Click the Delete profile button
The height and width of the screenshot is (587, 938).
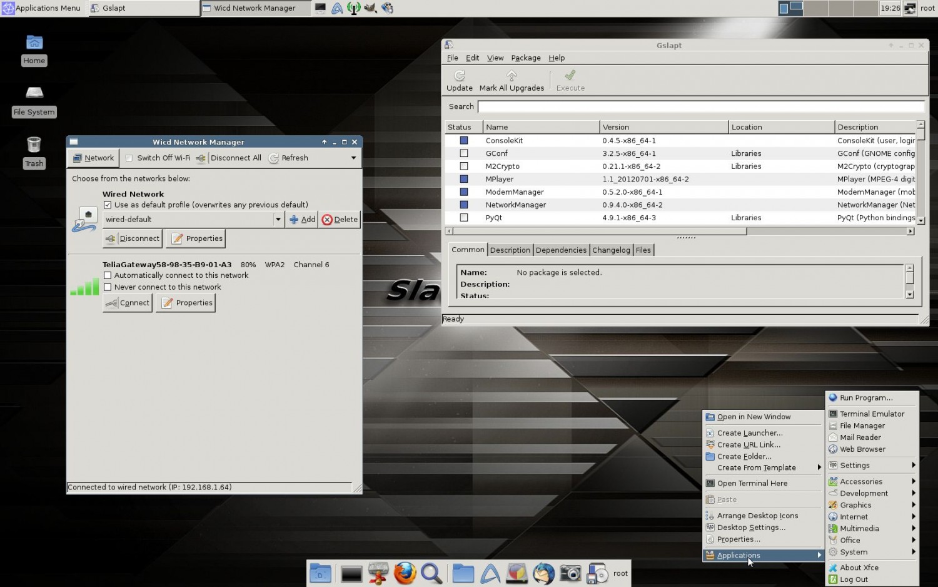click(340, 220)
